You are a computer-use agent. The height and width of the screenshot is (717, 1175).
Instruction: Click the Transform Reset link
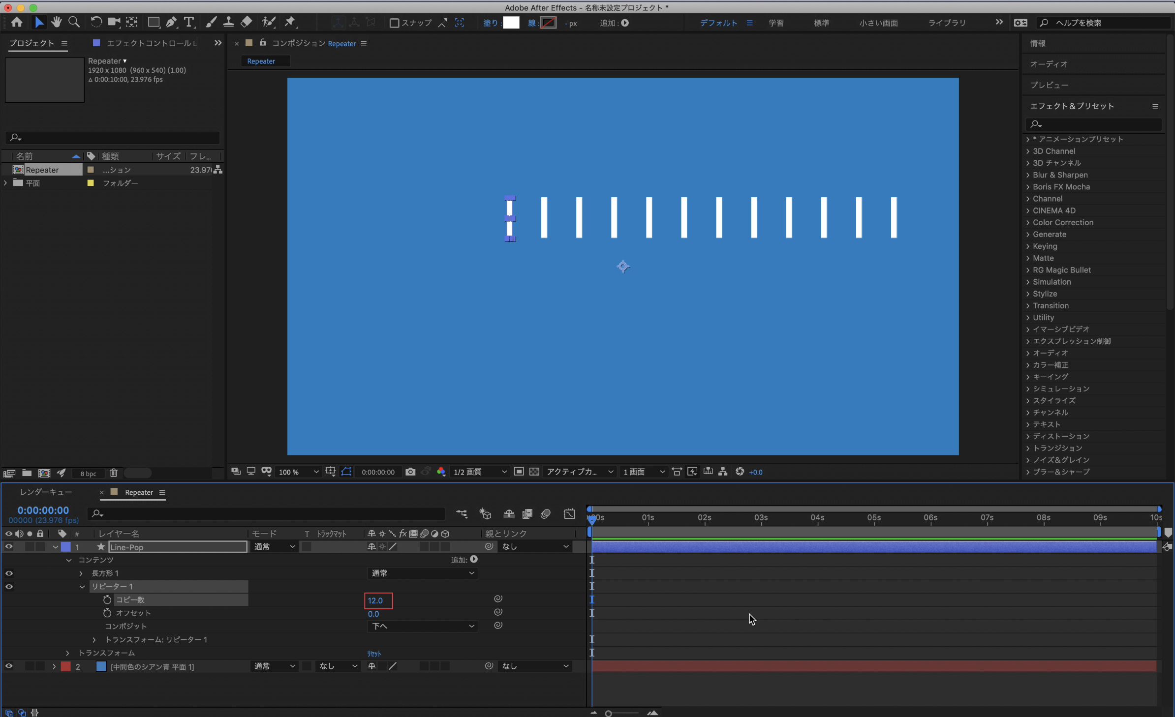(x=374, y=654)
